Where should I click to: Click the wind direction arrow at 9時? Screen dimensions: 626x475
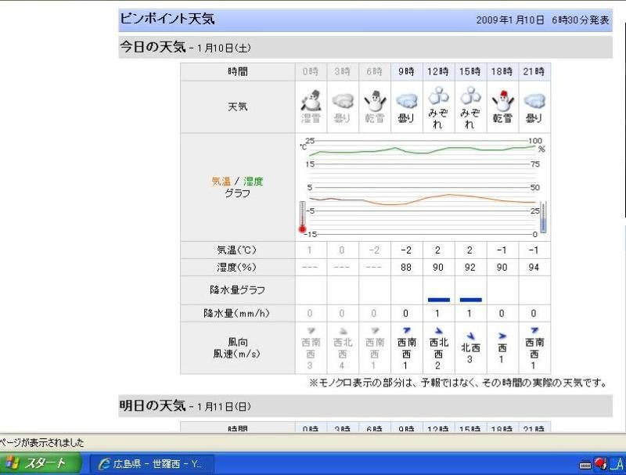(406, 330)
